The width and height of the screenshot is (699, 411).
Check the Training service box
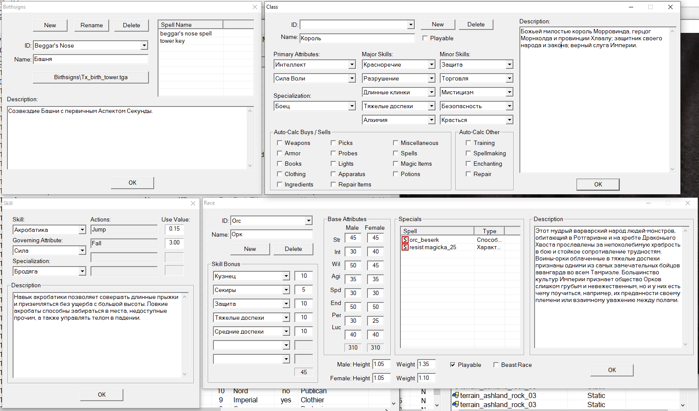coord(468,143)
